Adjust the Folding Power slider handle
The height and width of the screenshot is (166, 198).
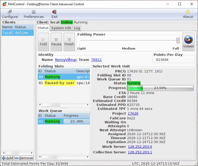pos(178,41)
